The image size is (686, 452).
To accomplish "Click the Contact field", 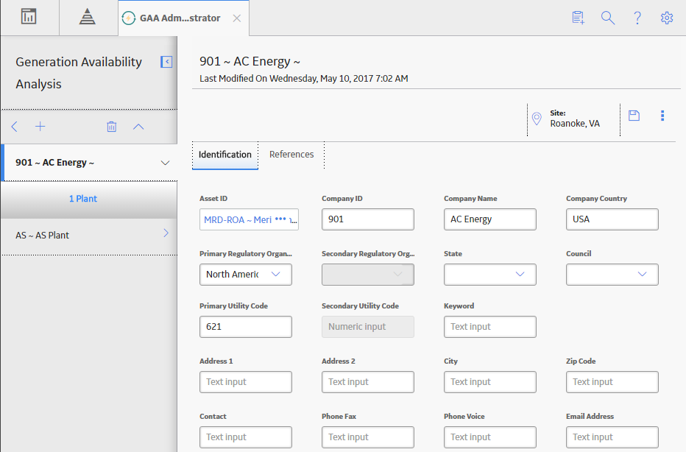I will point(246,437).
